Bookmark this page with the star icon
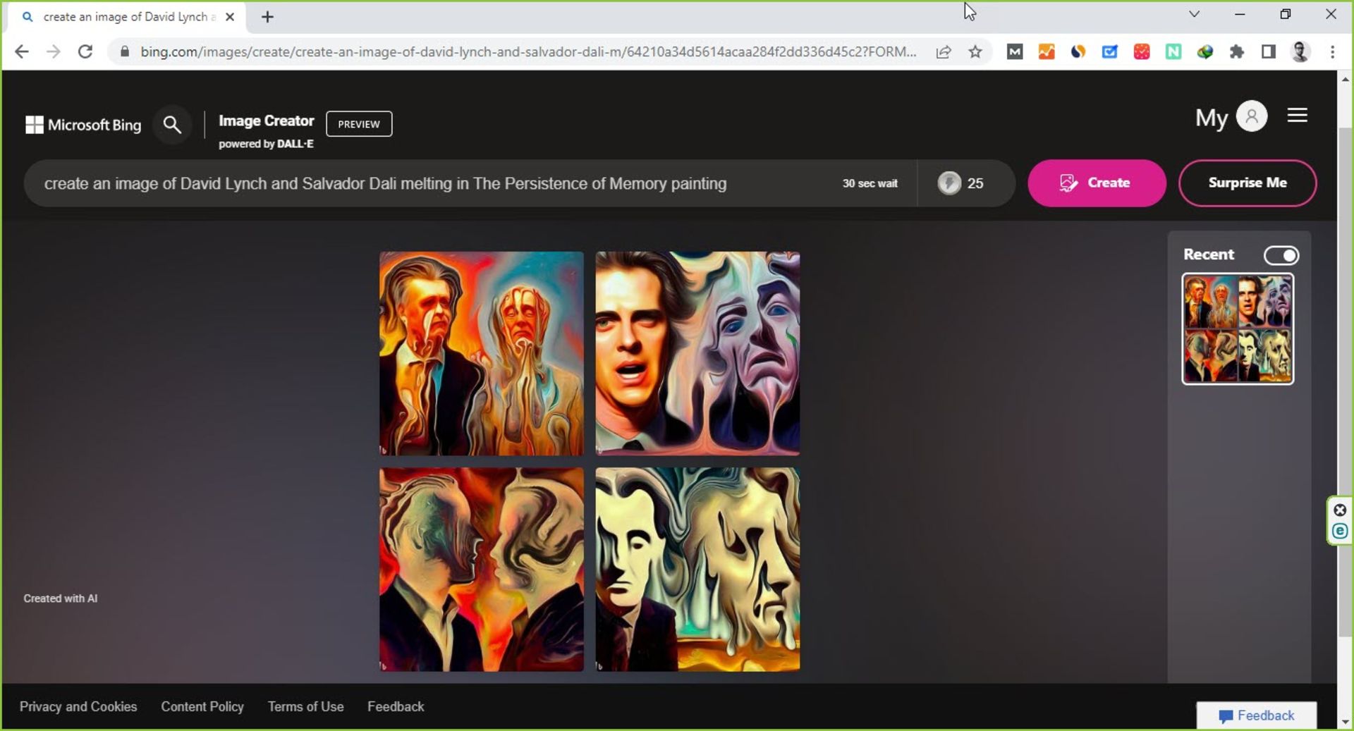 pyautogui.click(x=975, y=51)
